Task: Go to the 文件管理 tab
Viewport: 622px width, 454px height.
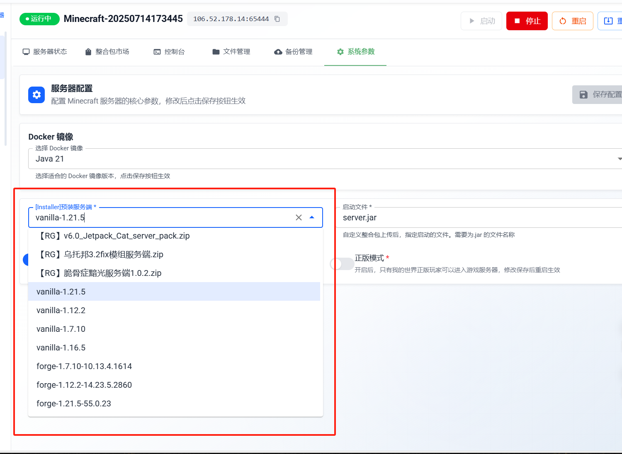Action: [231, 52]
